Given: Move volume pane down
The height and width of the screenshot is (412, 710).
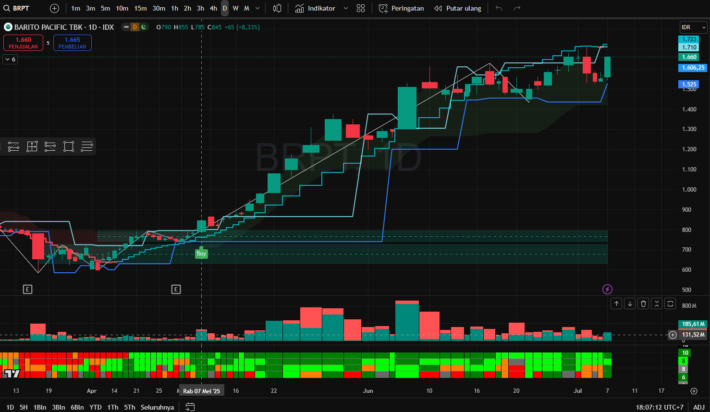Looking at the screenshot, I should [x=630, y=303].
